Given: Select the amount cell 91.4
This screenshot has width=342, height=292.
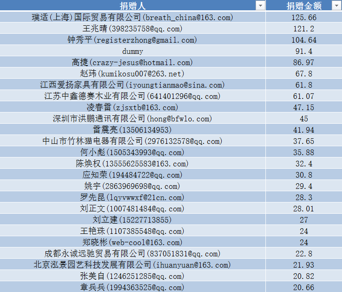Looking at the screenshot, I should [x=304, y=51].
